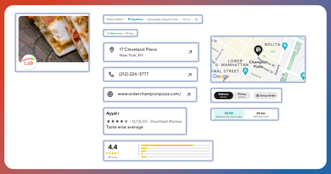Image resolution: width=331 pixels, height=174 pixels.
Task: Open address via the arrow icon
Action: coord(190,52)
